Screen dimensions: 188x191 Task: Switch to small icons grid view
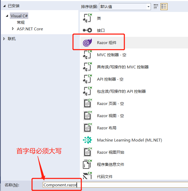coord(156,6)
